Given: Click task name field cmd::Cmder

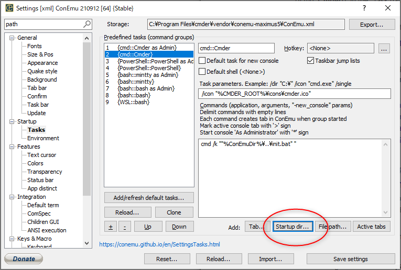Looking at the screenshot, I should (x=236, y=48).
